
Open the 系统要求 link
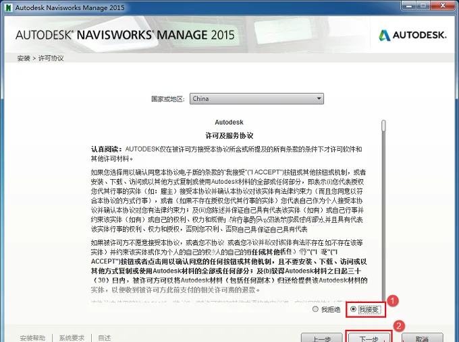[x=72, y=338]
